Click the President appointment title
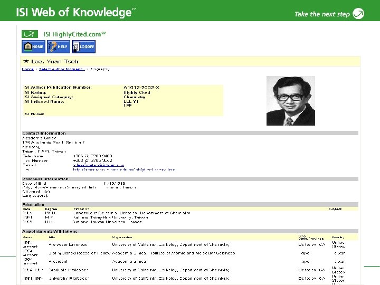Viewport: 380px width, 285px height. coord(58,261)
